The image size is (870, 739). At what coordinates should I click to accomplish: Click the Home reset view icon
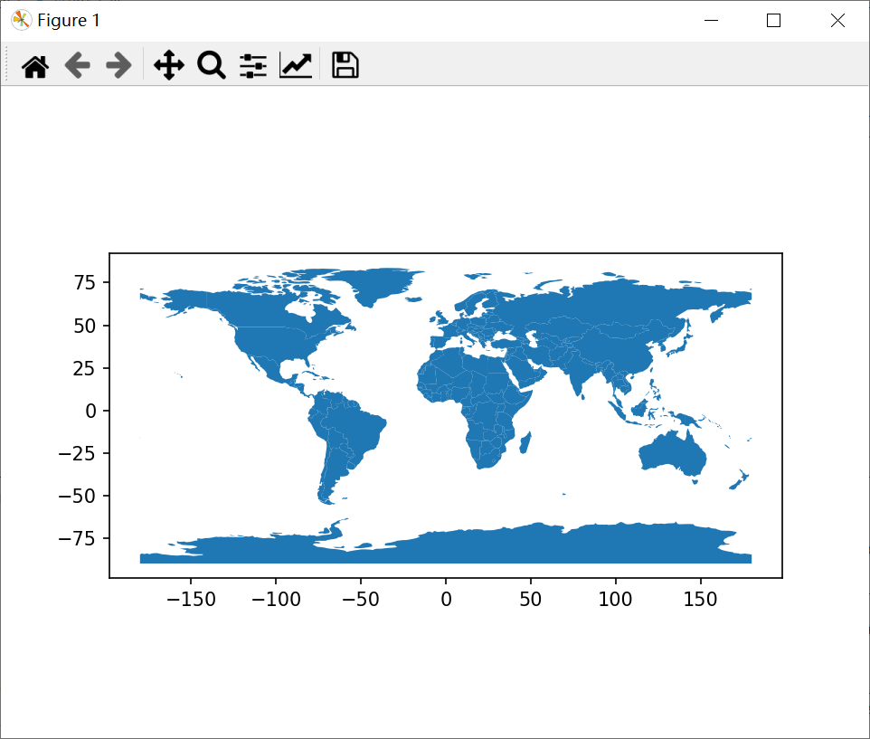point(35,66)
